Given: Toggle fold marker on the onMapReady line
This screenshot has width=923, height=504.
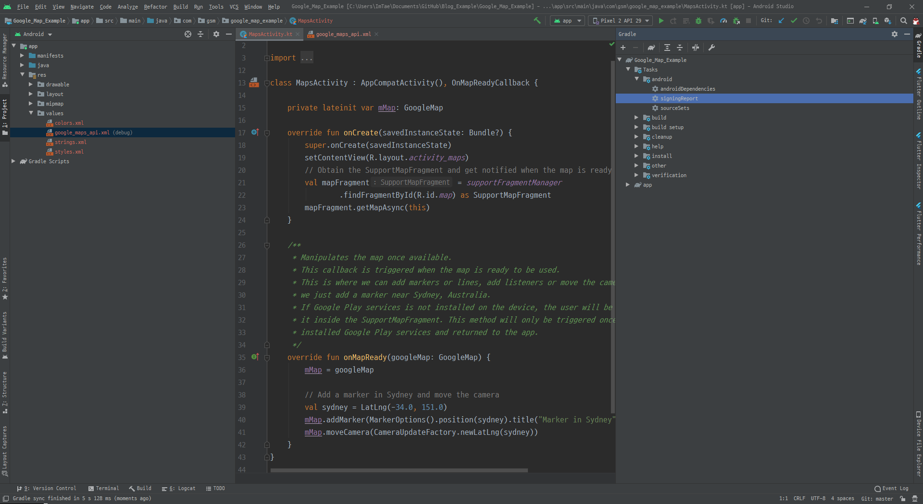Looking at the screenshot, I should pyautogui.click(x=267, y=358).
